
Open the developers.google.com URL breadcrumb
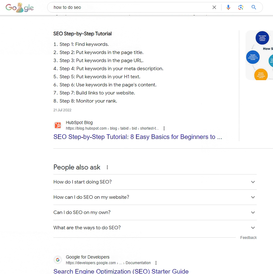pos(108,263)
